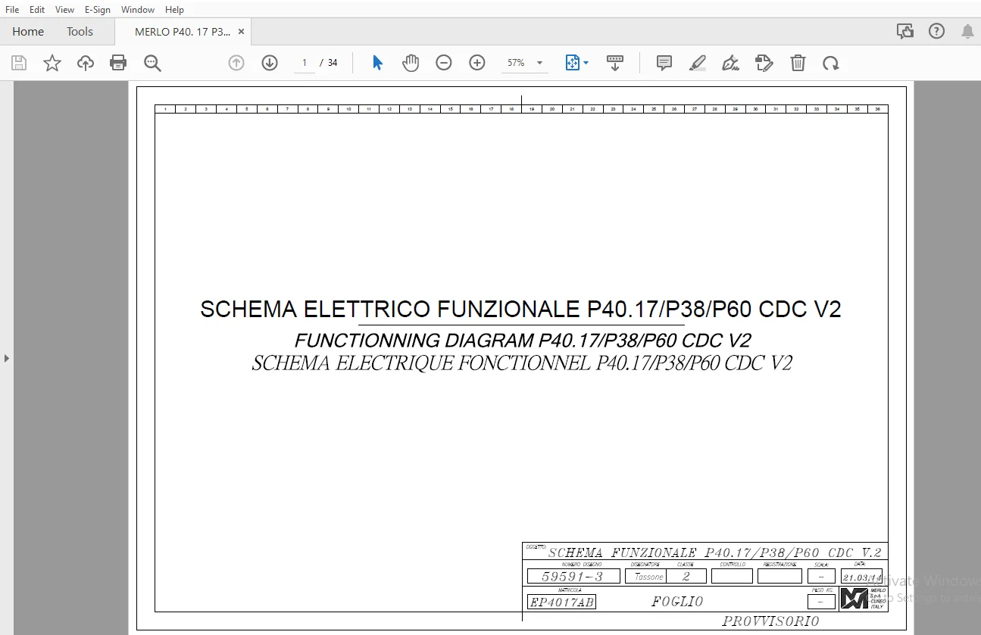Click the PROVVISORIO text below title block
The height and width of the screenshot is (635, 981).
[770, 621]
